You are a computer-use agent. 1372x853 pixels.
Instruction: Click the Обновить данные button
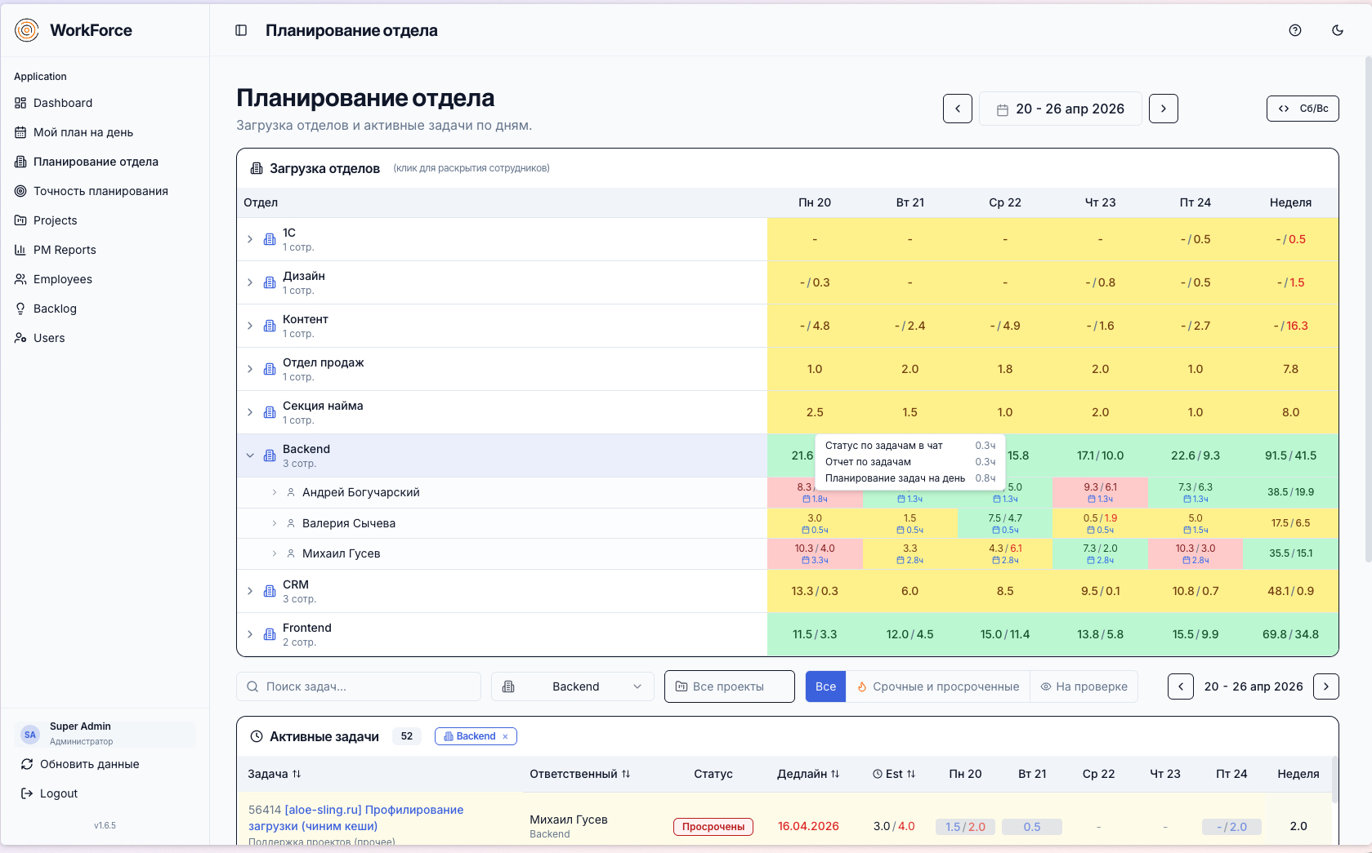pyautogui.click(x=90, y=764)
